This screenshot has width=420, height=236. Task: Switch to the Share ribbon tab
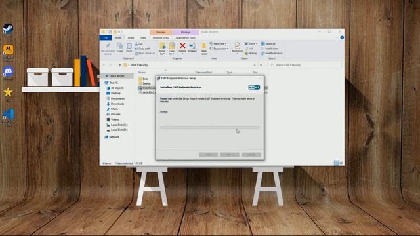(x=131, y=38)
